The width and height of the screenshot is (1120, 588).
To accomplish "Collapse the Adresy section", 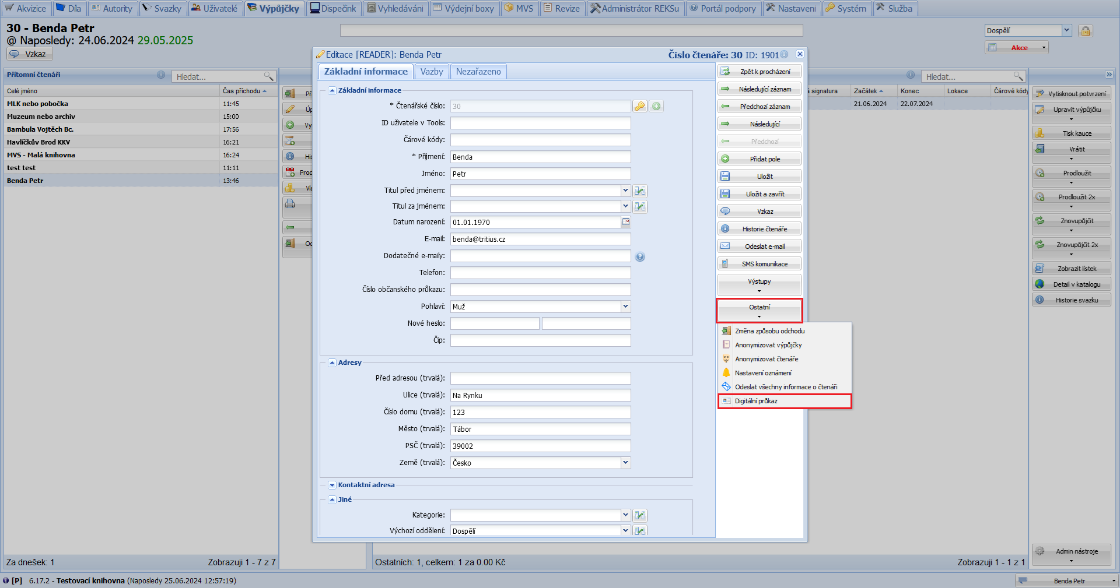I will pos(332,362).
